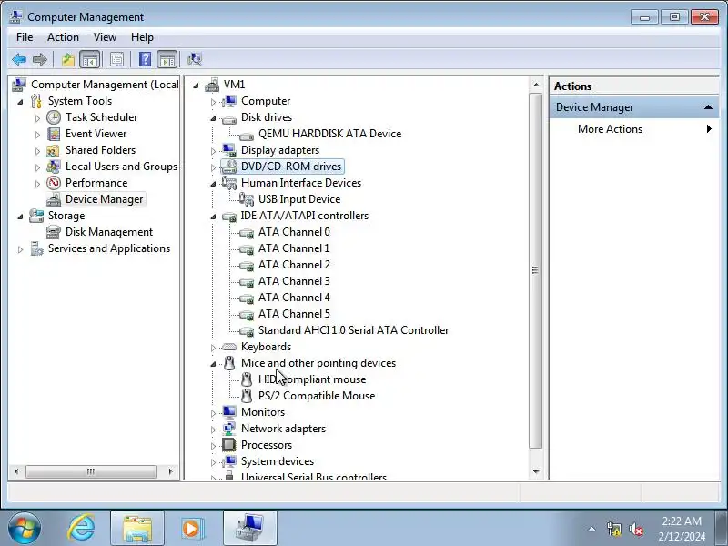Screen dimensions: 728x546
Task: Click the Shared Folders icon
Action: tap(54, 150)
